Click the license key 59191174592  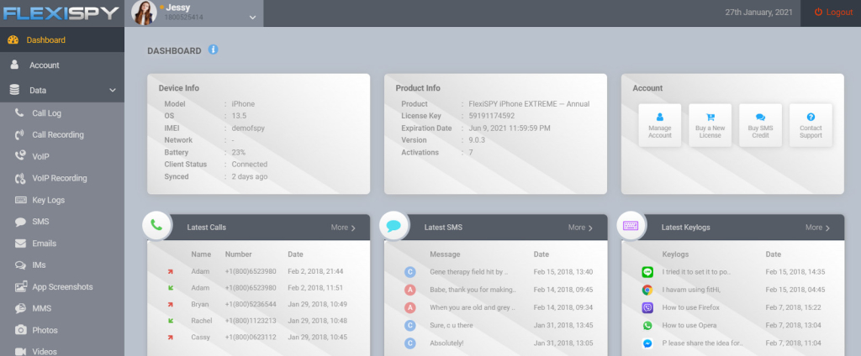coord(491,116)
